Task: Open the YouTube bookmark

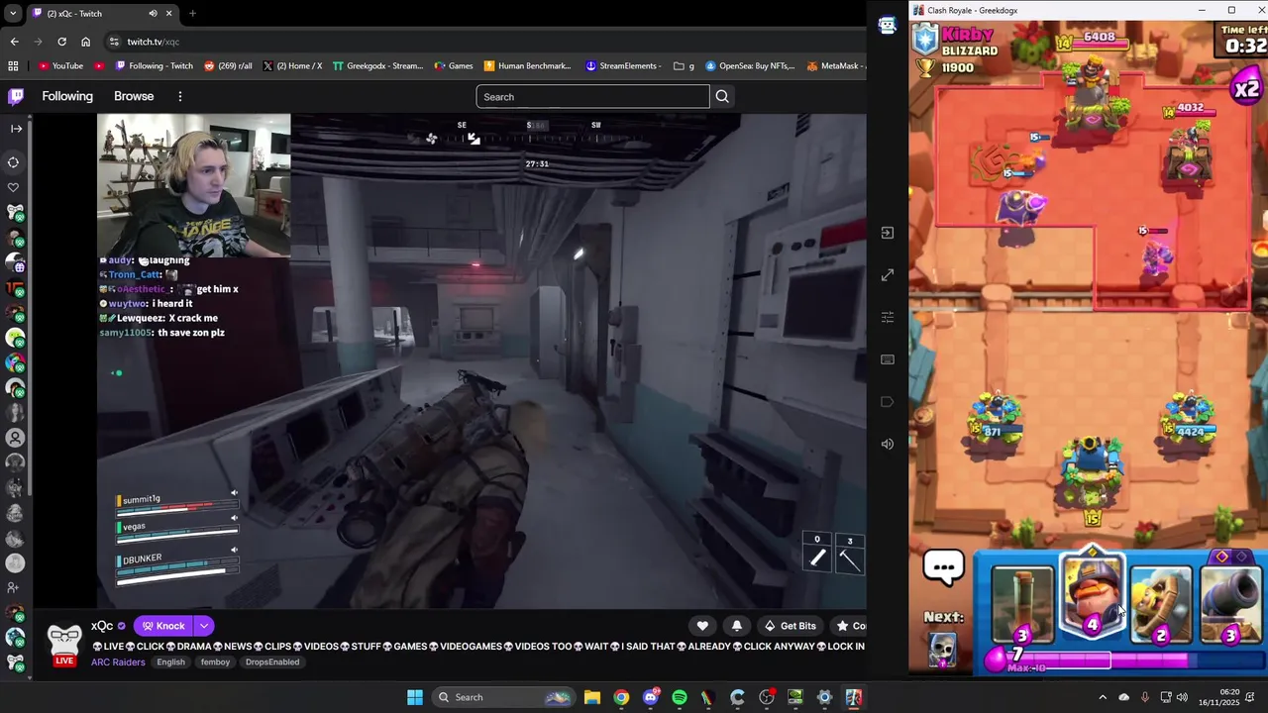Action: 60,66
